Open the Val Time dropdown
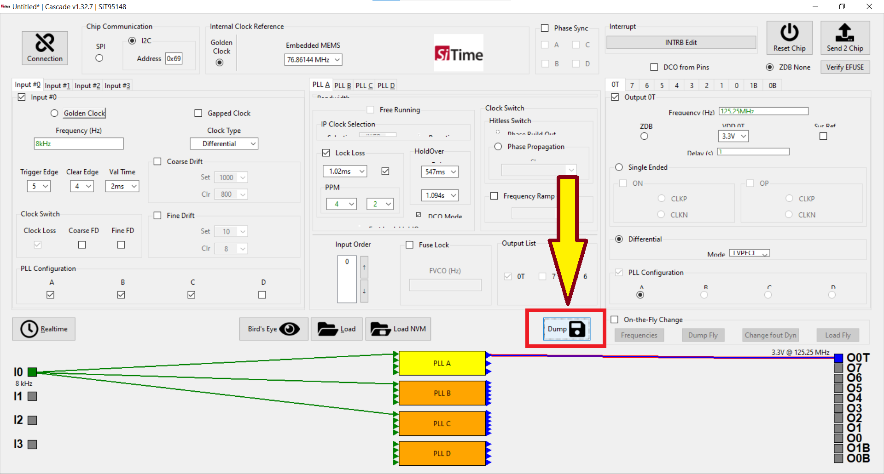Image resolution: width=884 pixels, height=474 pixels. point(122,186)
